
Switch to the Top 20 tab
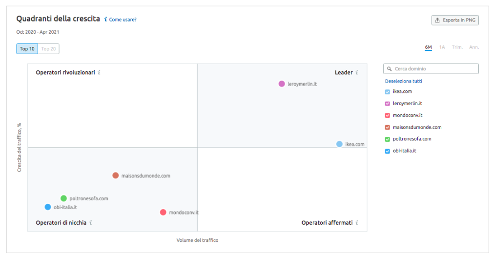pyautogui.click(x=48, y=49)
